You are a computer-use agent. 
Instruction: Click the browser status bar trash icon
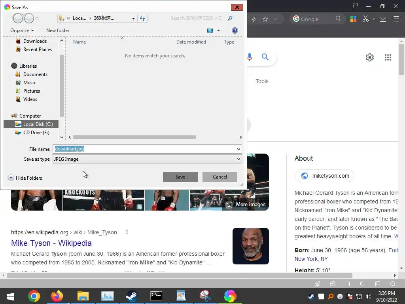coord(348,283)
